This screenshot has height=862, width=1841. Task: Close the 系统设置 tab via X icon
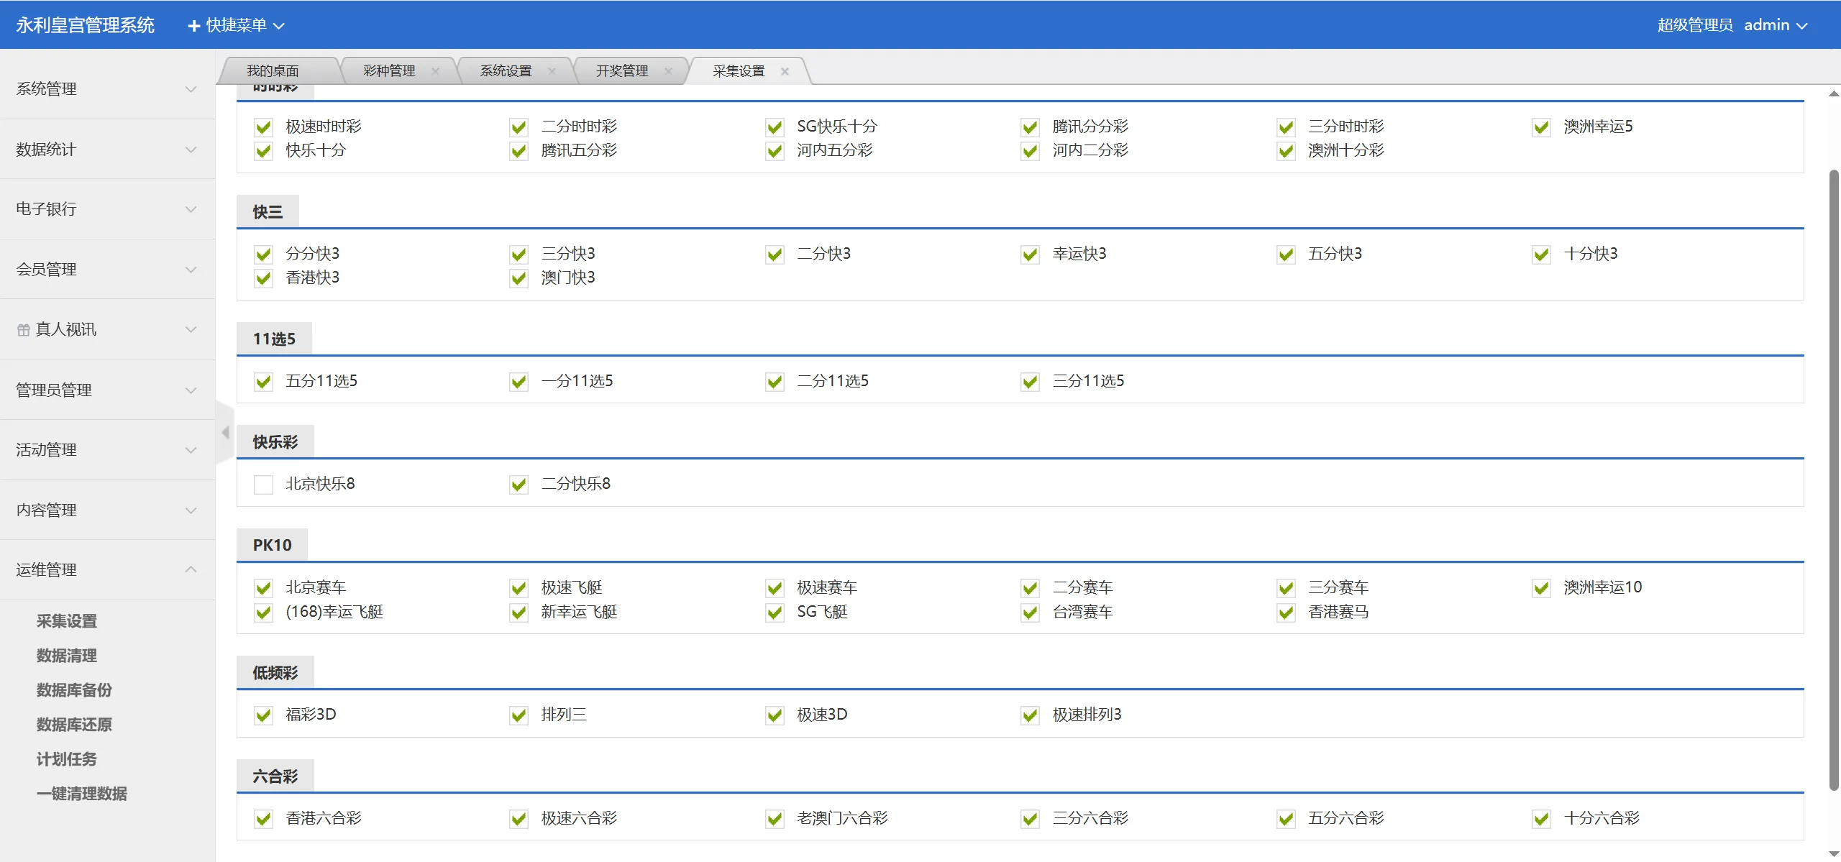552,71
